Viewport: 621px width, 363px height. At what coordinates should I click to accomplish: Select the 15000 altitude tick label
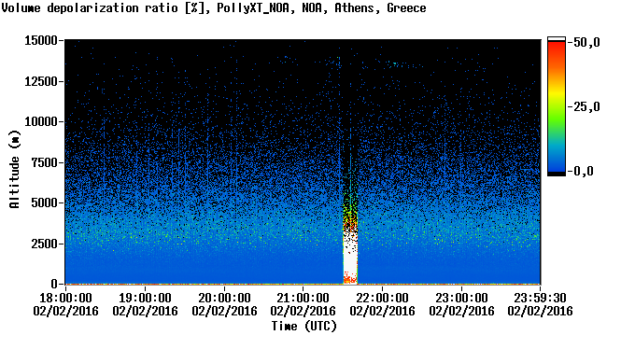coord(41,40)
